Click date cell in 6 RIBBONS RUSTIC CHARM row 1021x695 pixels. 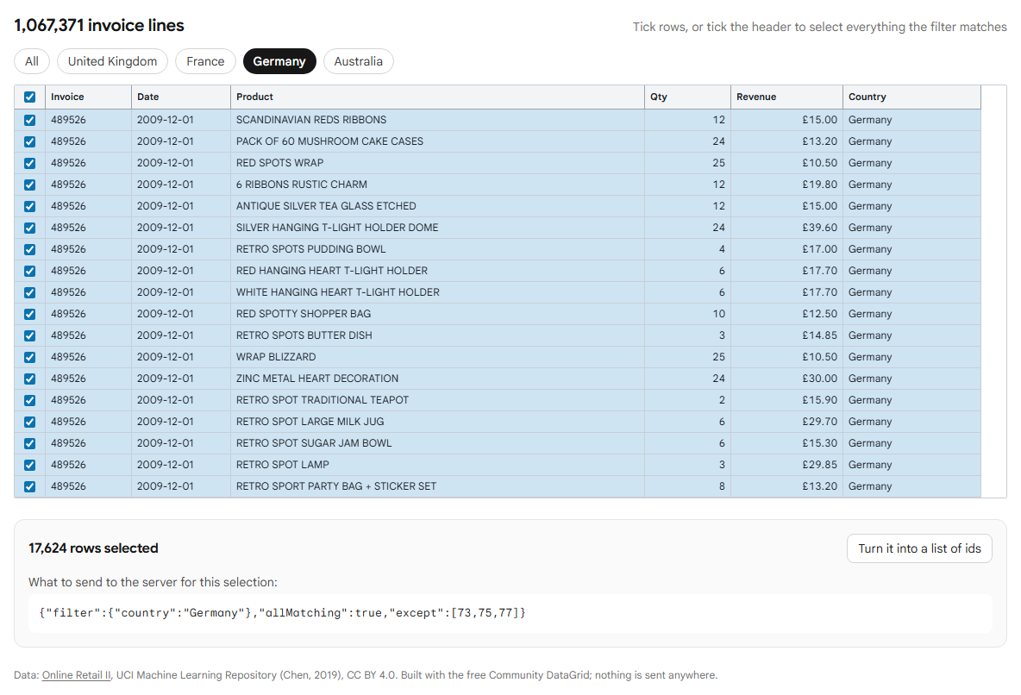point(181,185)
